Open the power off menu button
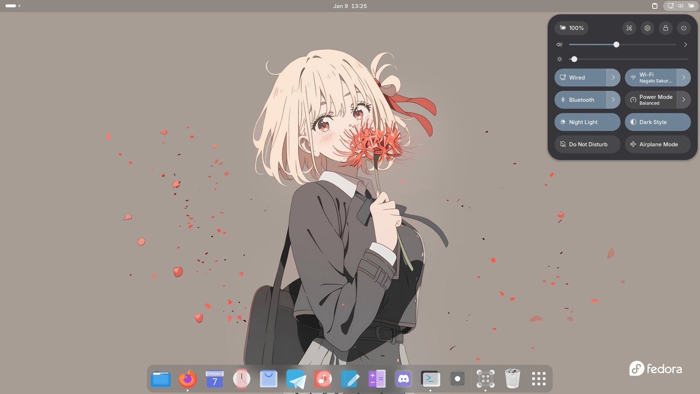 coord(684,28)
